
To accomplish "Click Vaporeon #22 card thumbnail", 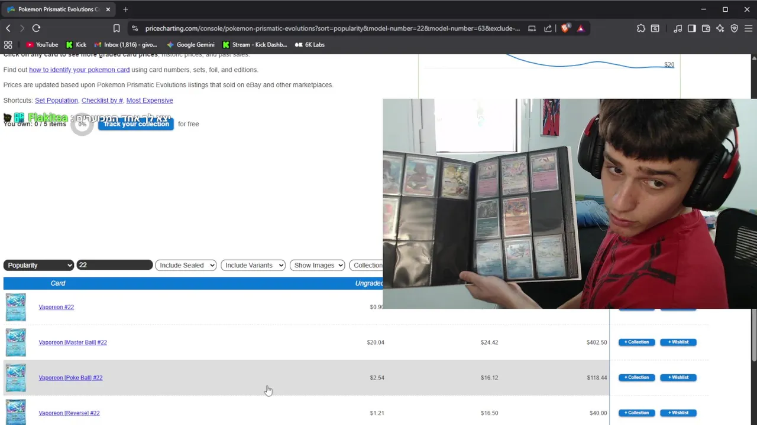I will (16, 308).
